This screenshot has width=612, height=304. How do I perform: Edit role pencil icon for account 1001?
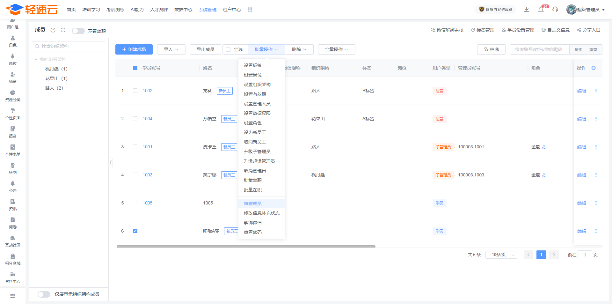(544, 147)
